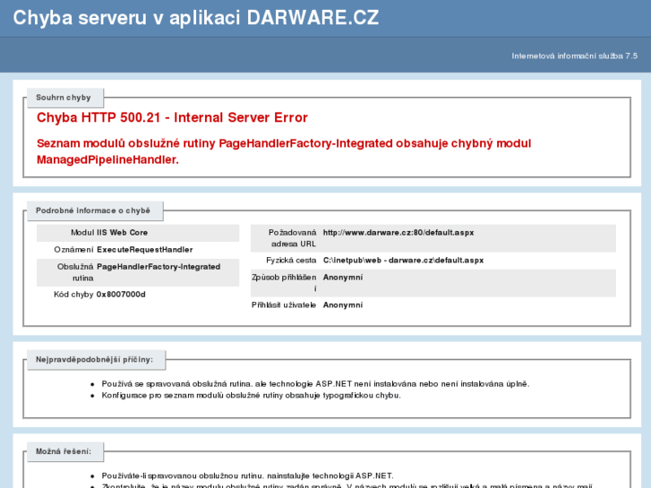Select 'Chyba HTTP 500.21 - Internal Server Error' title

click(x=172, y=117)
